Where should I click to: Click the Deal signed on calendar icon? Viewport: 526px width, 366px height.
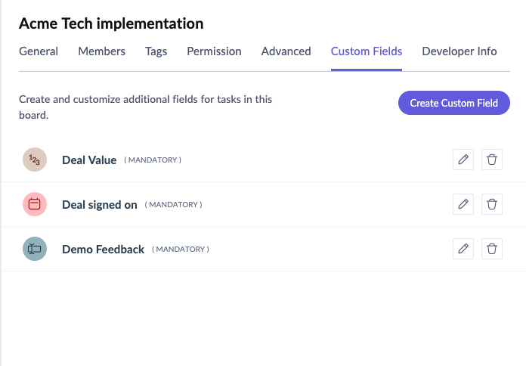tap(35, 204)
